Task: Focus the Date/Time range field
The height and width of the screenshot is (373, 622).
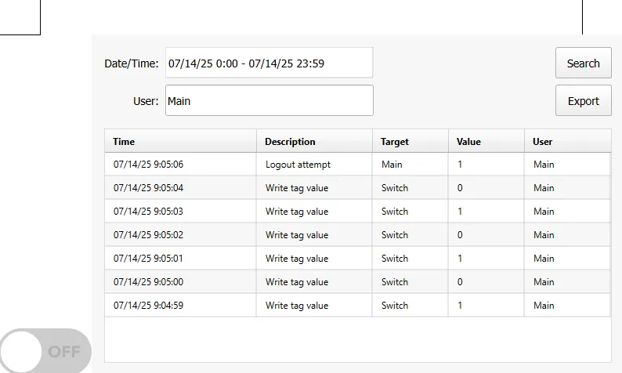Action: coord(269,63)
